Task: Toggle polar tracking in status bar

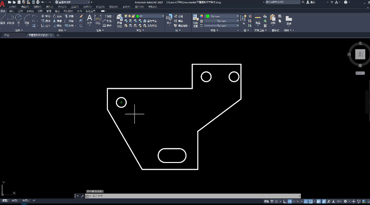Action: coord(290,202)
